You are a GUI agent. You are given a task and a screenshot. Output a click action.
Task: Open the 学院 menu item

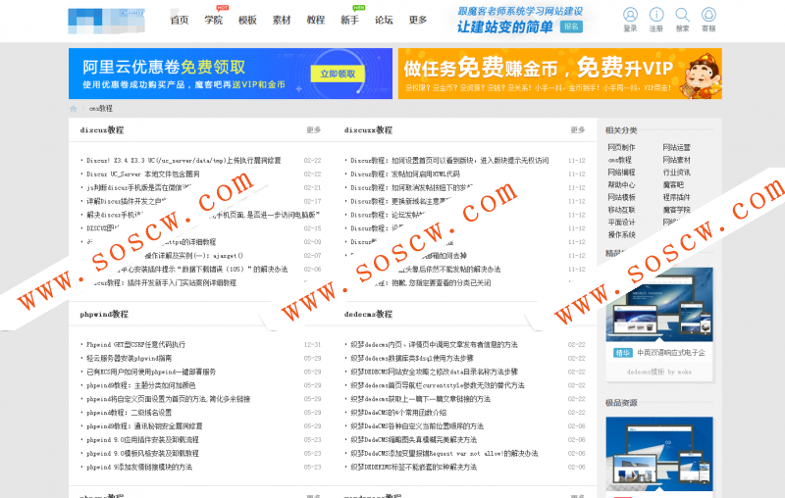click(213, 20)
